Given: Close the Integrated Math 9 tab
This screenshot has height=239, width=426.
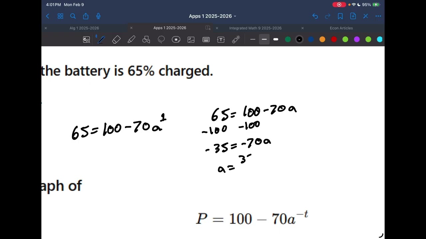Looking at the screenshot, I should point(217,28).
